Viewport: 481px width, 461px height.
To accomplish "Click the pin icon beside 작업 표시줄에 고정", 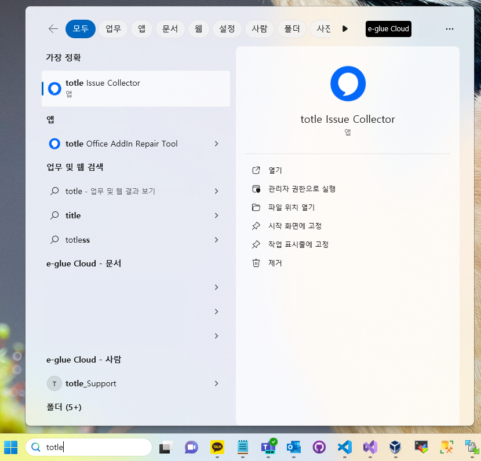I will pyautogui.click(x=256, y=244).
